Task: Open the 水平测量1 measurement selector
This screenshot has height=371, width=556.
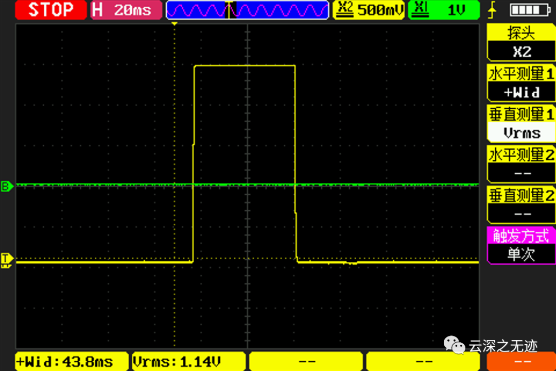Action: (x=521, y=83)
